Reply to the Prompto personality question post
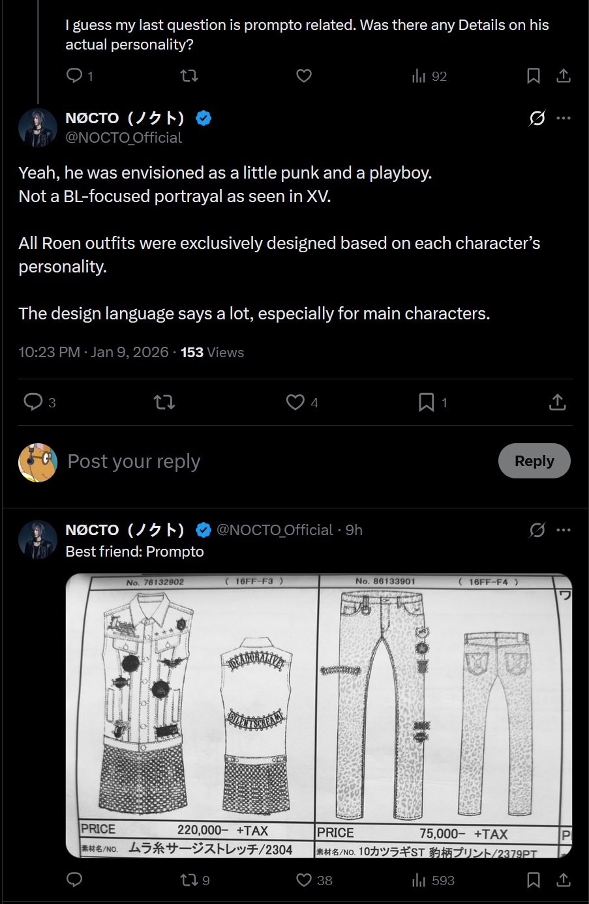Screen dimensions: 589x904 (x=74, y=76)
